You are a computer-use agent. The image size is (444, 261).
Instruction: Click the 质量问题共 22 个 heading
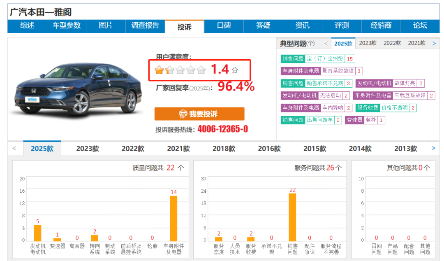(158, 168)
